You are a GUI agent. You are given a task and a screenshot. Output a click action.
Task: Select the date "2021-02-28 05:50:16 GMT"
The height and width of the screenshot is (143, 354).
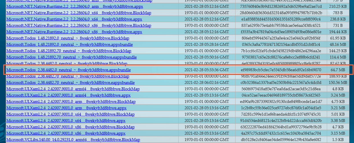tap(207, 57)
